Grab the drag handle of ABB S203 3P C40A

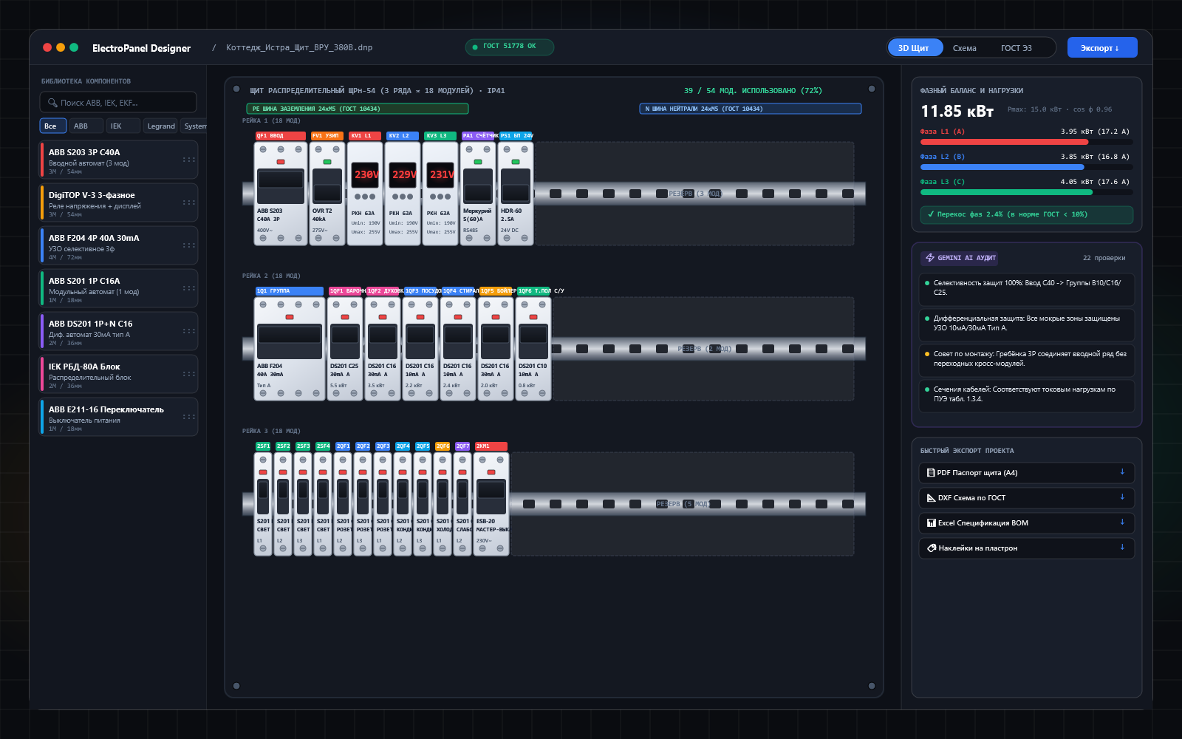click(189, 160)
